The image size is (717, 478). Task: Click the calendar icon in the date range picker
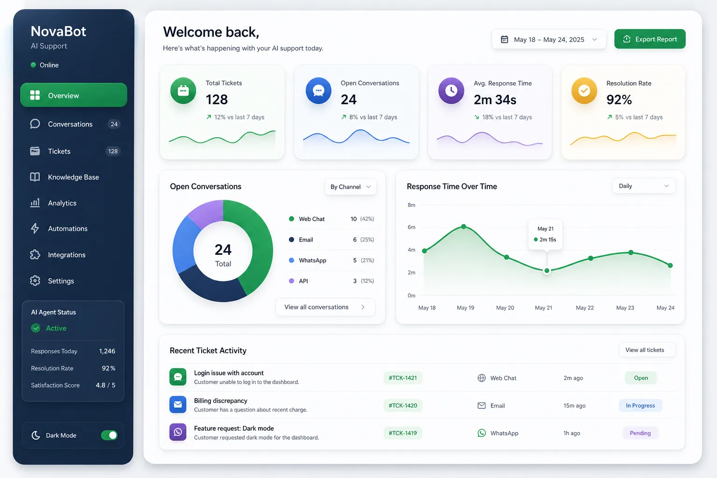point(505,39)
